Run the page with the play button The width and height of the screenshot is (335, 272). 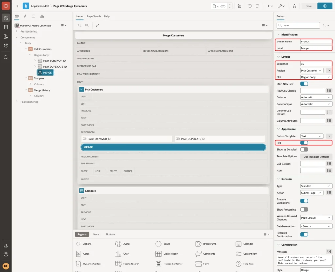[x=325, y=6]
